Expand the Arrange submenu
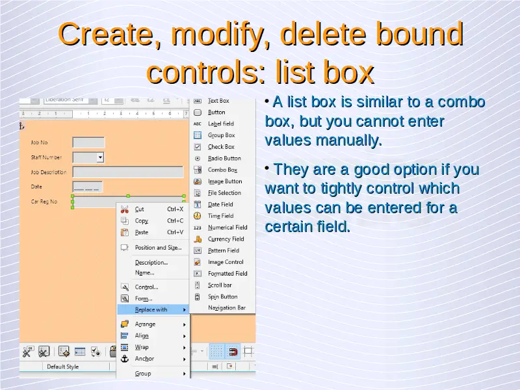The height and width of the screenshot is (390, 520). [153, 324]
